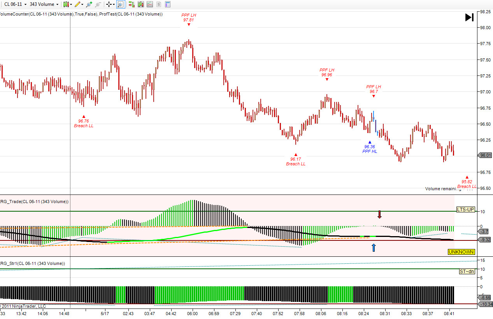Image resolution: width=493 pixels, height=319 pixels.
Task: Select the pencil drawing tools icon
Action: coord(77,4)
